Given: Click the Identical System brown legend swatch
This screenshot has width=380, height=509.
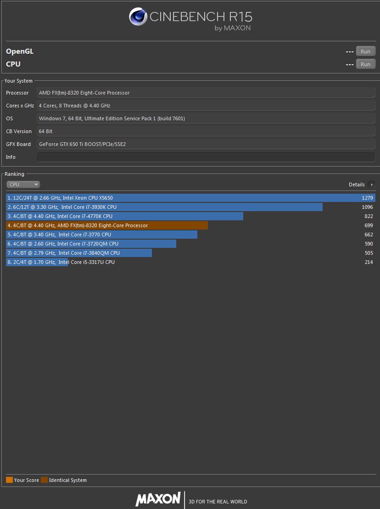Looking at the screenshot, I should (44, 480).
